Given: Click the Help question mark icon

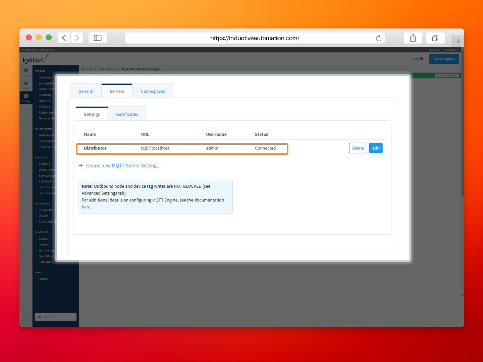Looking at the screenshot, I should pyautogui.click(x=422, y=59).
